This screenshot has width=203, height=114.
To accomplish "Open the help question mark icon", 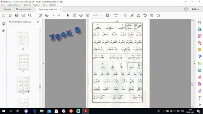I will (186, 9).
